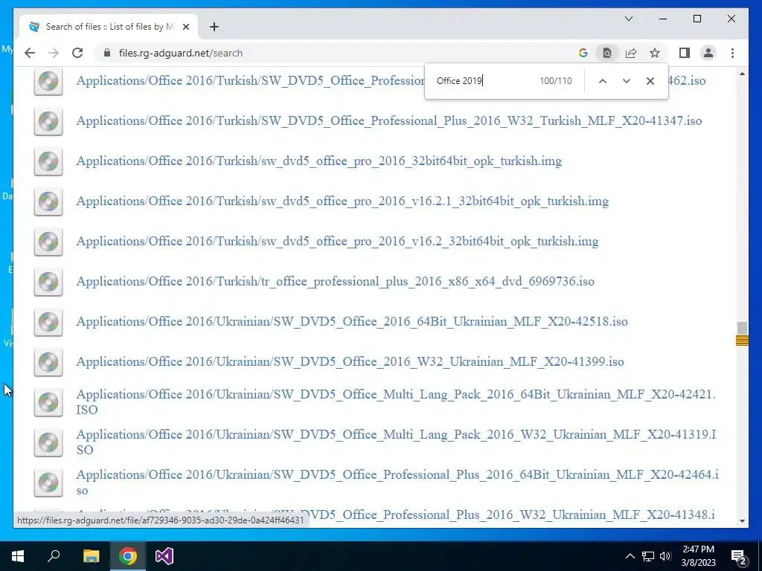Open the Chrome profile avatar menu
The width and height of the screenshot is (762, 571).
click(708, 53)
